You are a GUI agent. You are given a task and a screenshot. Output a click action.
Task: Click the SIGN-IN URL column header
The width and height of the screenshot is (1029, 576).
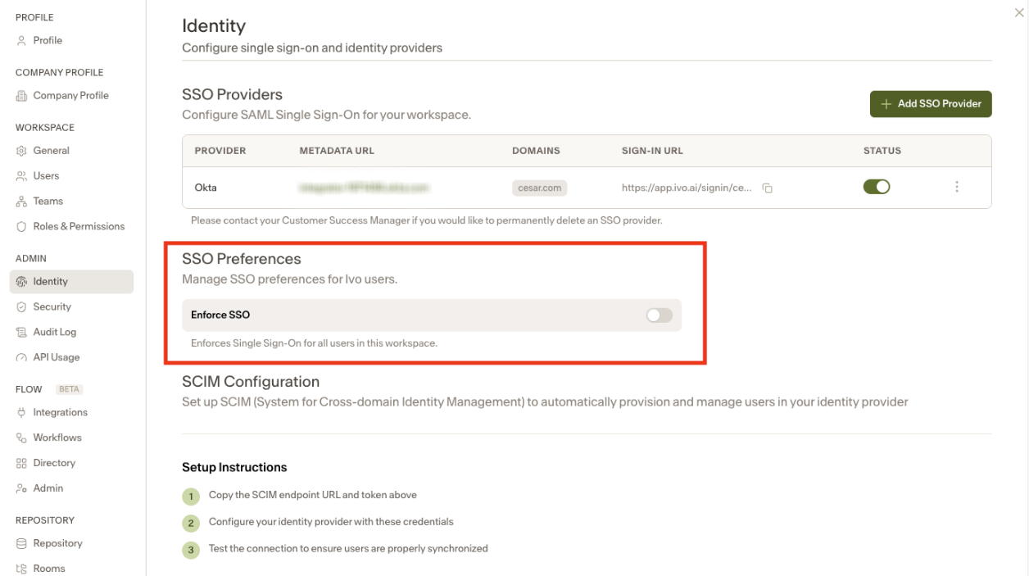pyautogui.click(x=652, y=151)
